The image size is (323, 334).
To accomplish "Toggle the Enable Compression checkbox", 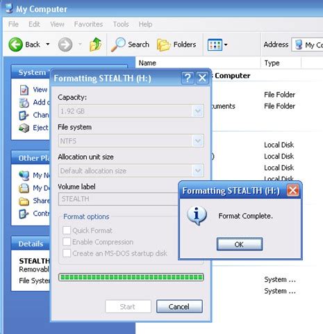I will point(67,241).
